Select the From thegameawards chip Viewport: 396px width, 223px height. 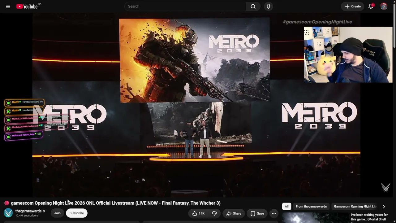(311, 206)
